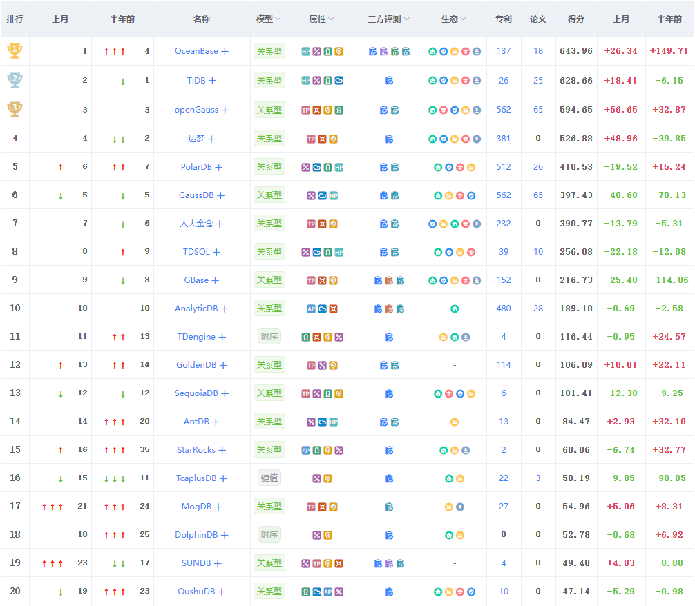This screenshot has height=606, width=695.
Task: Click the bronze third-place trophy icon
Action: (15, 109)
